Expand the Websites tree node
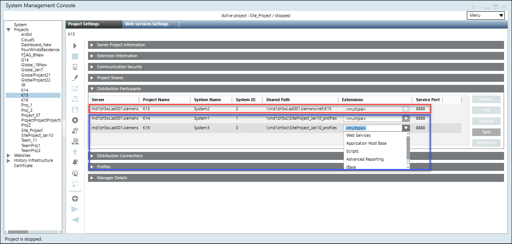 tap(9, 155)
